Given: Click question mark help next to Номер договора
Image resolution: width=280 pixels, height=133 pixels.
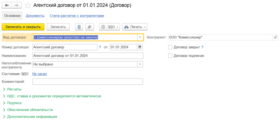Looking at the screenshot, I should point(100,47).
